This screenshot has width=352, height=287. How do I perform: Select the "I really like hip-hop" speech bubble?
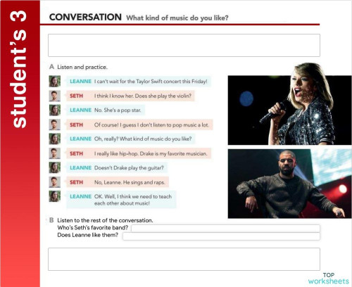pos(139,153)
